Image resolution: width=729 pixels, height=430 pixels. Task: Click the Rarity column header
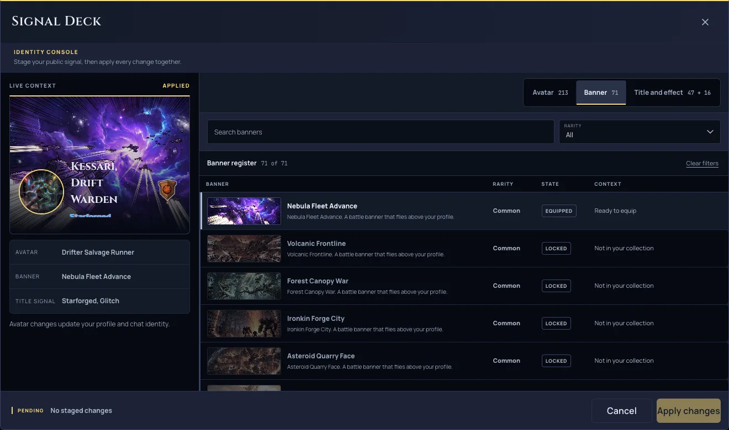tap(503, 184)
